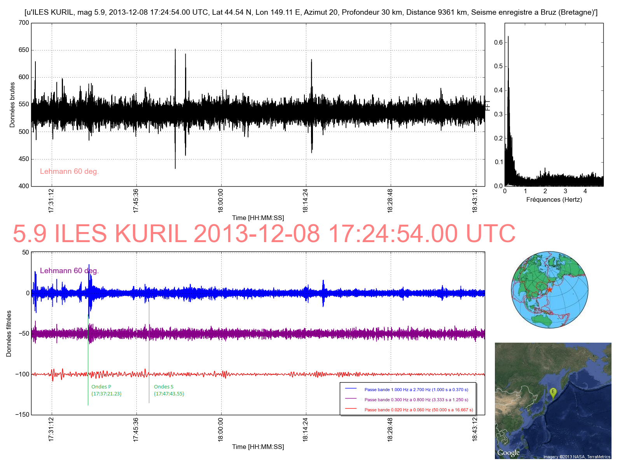Screen dimensions: 622x461
Task: Click the purple line sample in the legend
Action: [x=351, y=399]
